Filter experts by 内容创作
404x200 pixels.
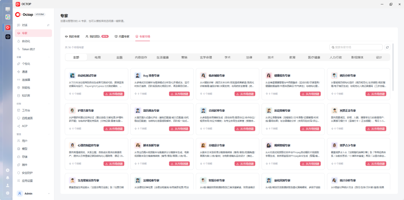click(141, 58)
